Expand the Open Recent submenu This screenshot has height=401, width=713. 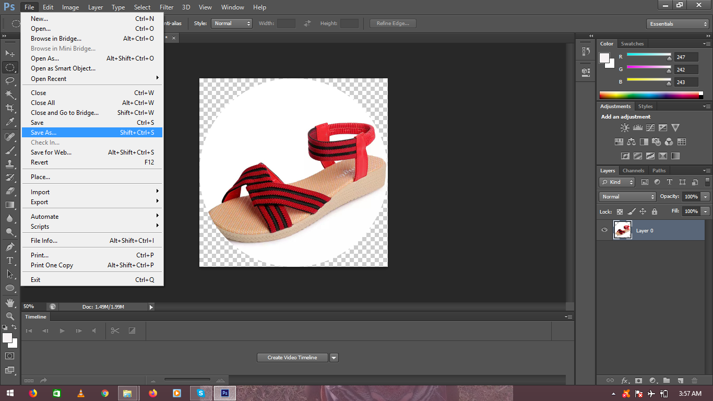(92, 79)
